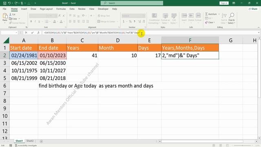Select cell with 10/11/1975
Screen dimensions: 261x147
[x=24, y=71]
